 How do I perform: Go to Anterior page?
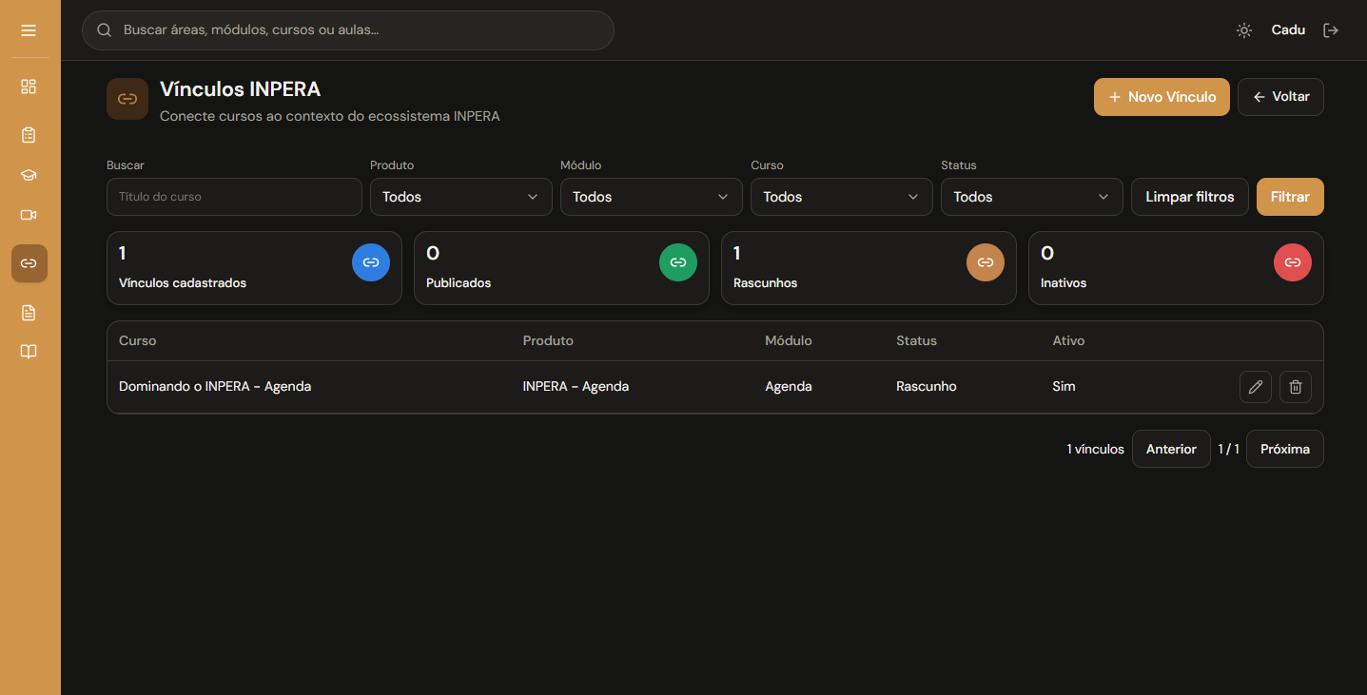tap(1171, 449)
